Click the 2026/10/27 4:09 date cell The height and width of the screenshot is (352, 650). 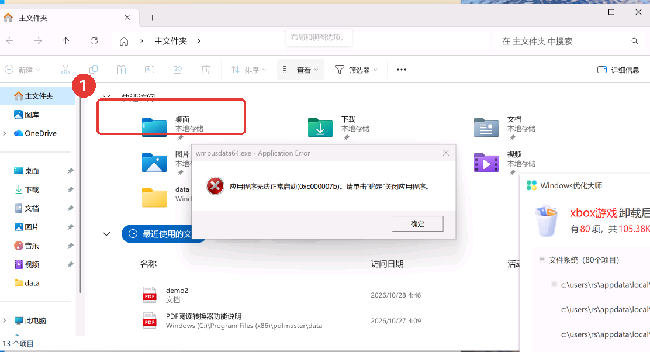[396, 321]
